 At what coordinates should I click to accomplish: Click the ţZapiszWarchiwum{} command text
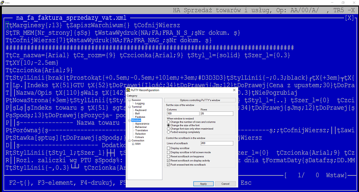tap(98, 25)
